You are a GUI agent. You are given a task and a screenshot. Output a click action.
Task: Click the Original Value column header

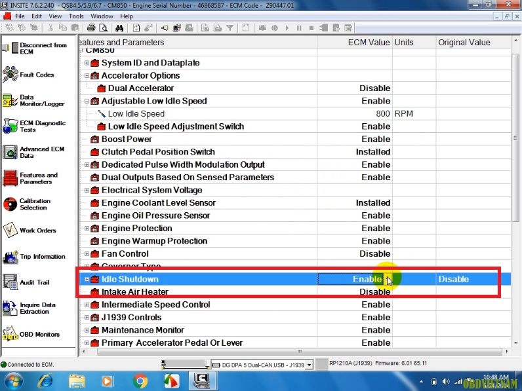click(x=473, y=42)
